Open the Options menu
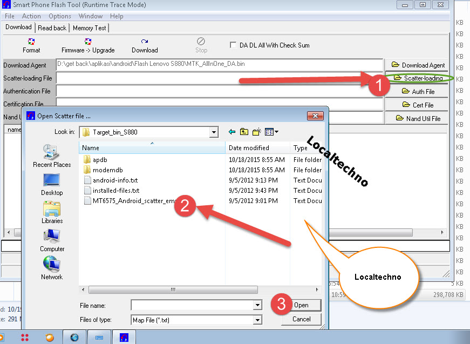 tap(60, 16)
